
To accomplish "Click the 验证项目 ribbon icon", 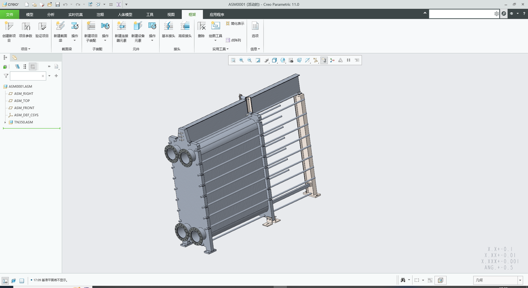I will 42,27.
